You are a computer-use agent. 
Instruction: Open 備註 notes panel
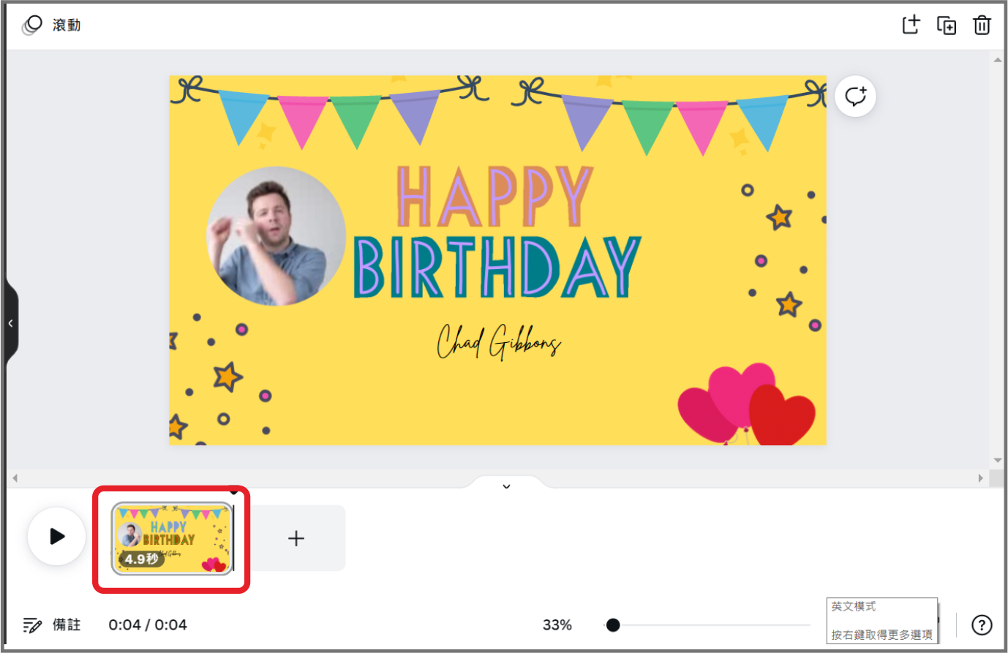[x=52, y=625]
